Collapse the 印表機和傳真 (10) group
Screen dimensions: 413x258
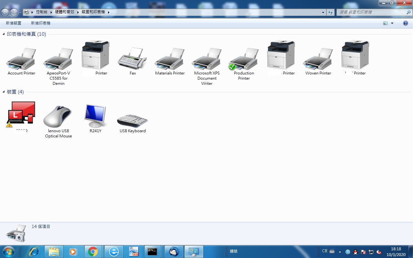tap(4, 34)
